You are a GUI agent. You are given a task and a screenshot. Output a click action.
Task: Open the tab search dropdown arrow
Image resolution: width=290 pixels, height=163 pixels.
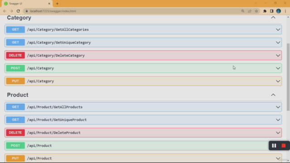pyautogui.click(x=256, y=3)
